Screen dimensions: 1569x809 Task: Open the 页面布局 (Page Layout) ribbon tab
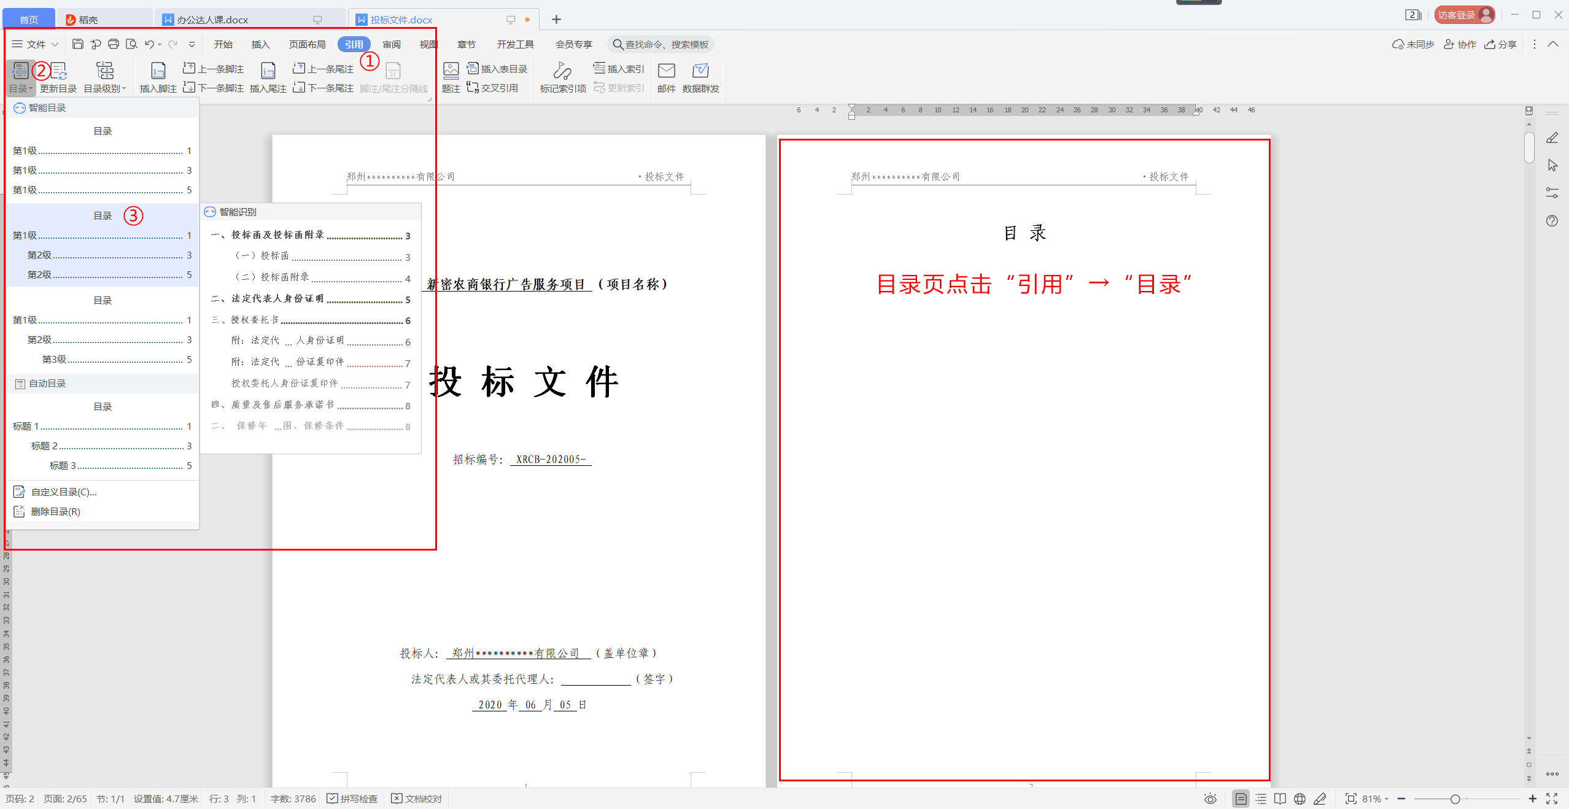point(308,44)
